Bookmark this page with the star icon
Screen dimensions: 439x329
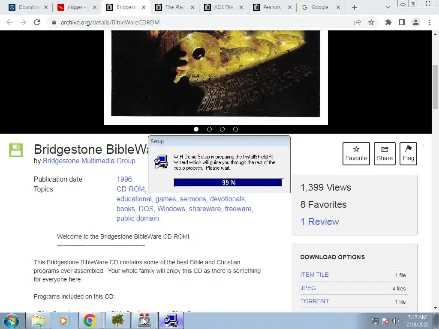[371, 22]
